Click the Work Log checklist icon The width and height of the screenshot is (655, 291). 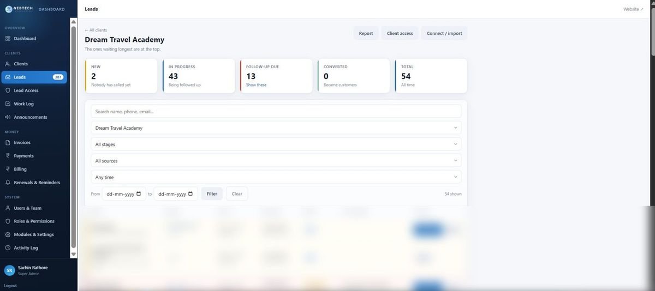[8, 104]
